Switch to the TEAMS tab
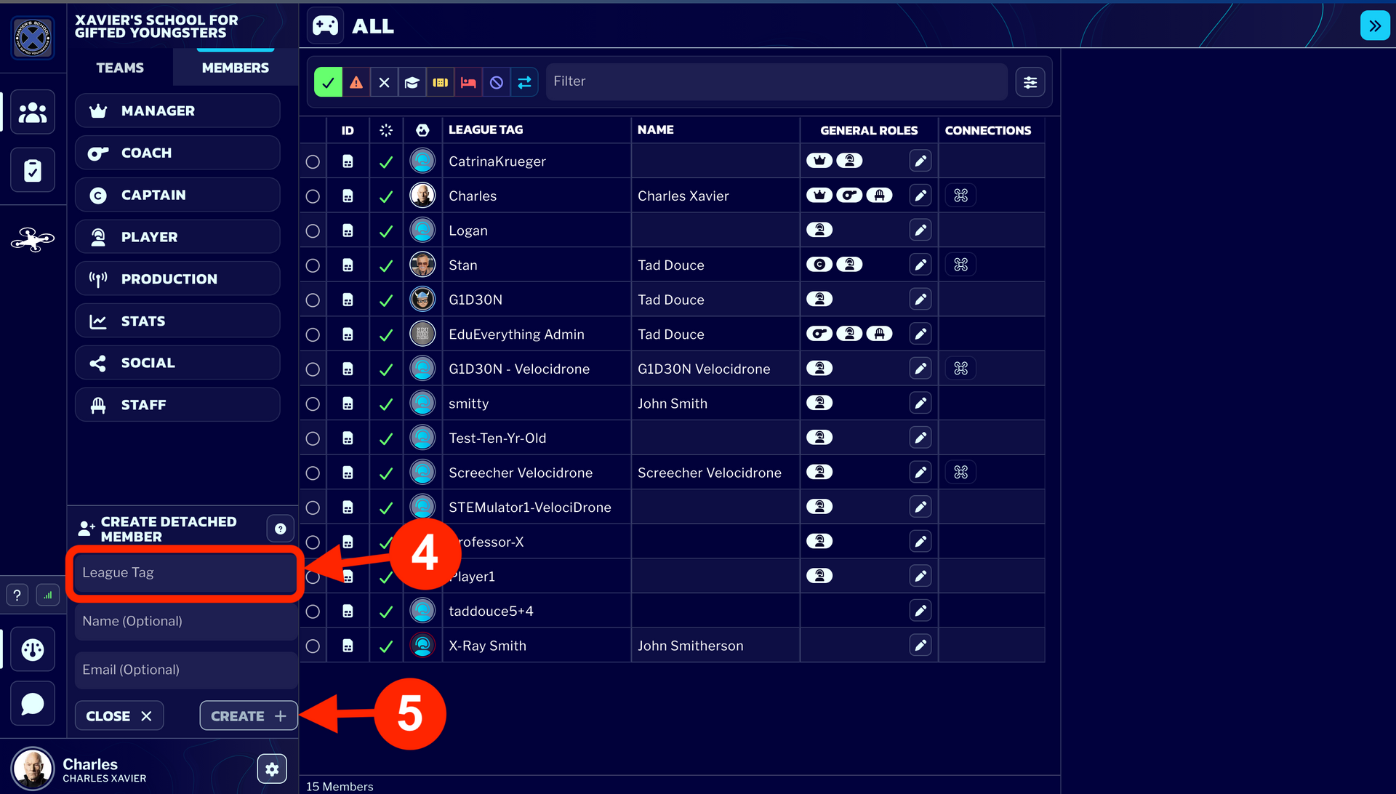This screenshot has height=794, width=1396. [x=120, y=68]
